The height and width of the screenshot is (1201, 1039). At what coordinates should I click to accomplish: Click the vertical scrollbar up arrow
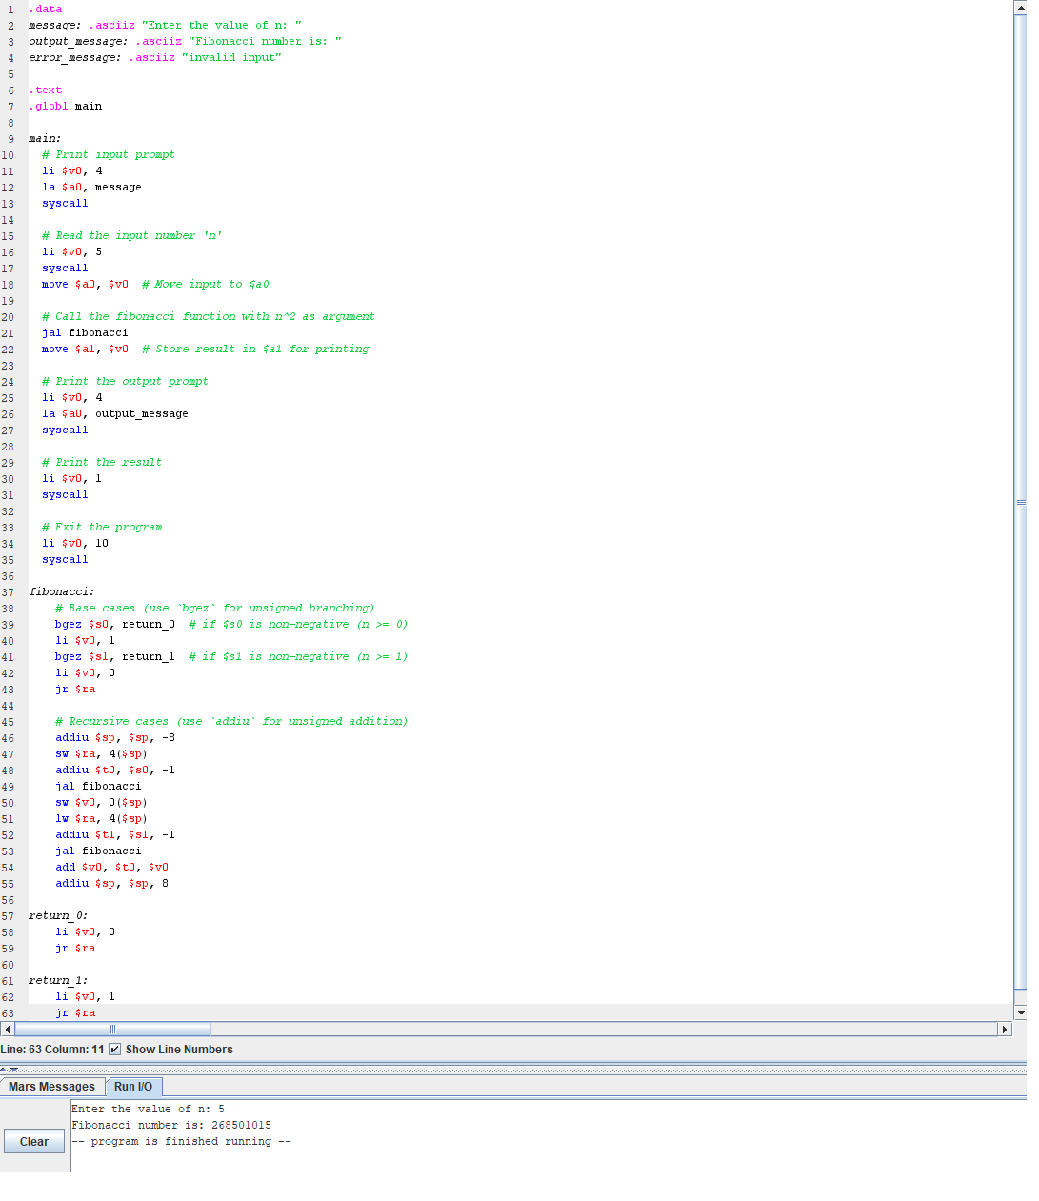click(1021, 7)
